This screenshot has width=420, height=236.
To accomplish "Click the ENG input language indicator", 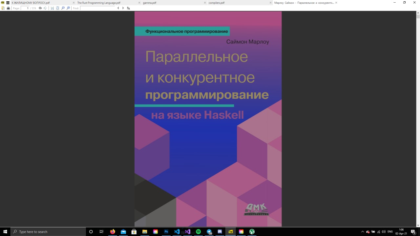I will click(390, 232).
